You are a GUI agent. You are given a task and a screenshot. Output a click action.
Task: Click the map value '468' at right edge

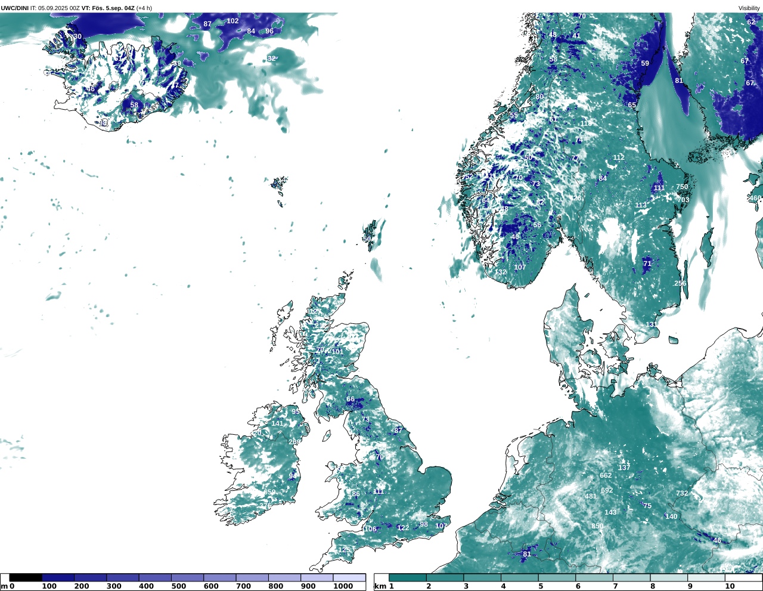pos(755,198)
